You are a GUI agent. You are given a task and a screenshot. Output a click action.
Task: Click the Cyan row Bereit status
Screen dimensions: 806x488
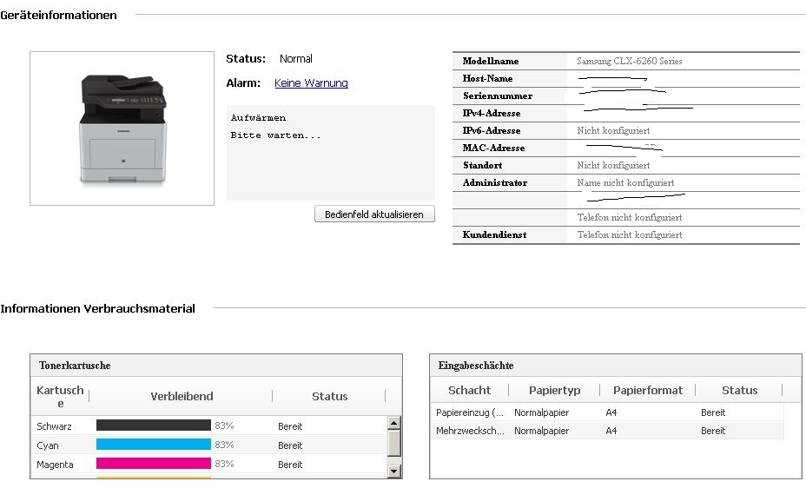(x=290, y=445)
